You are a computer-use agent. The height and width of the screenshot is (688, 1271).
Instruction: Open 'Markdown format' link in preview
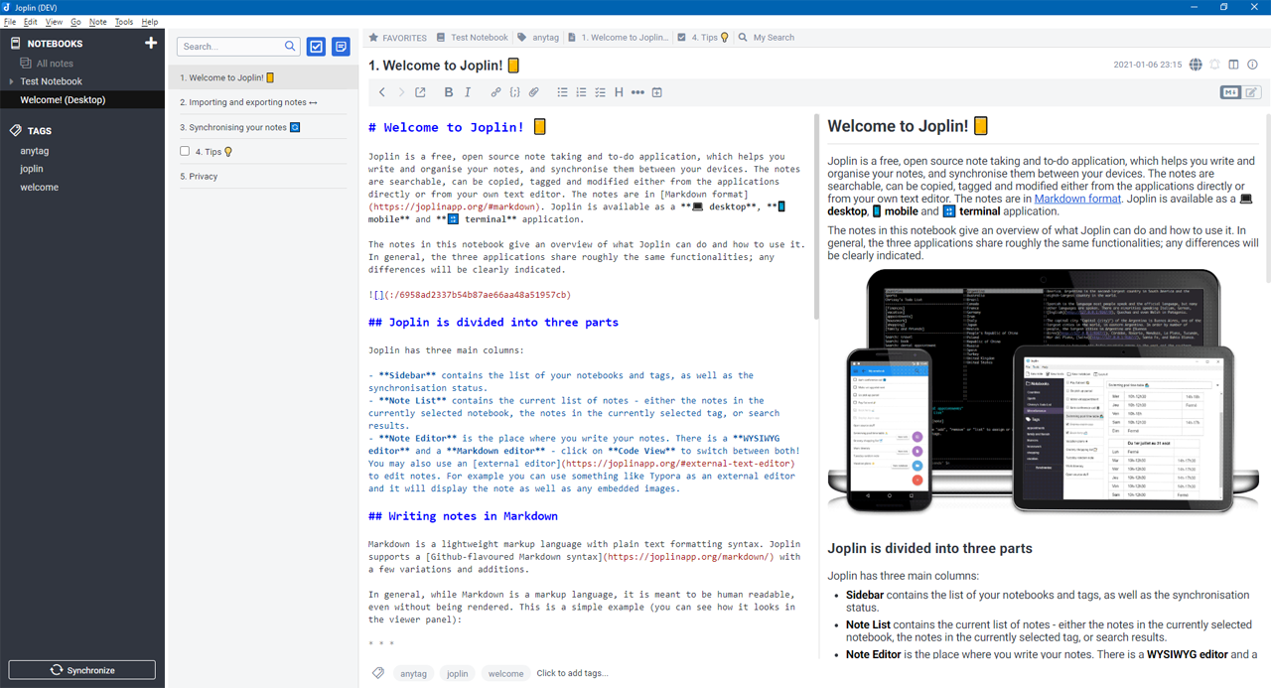click(x=1077, y=199)
